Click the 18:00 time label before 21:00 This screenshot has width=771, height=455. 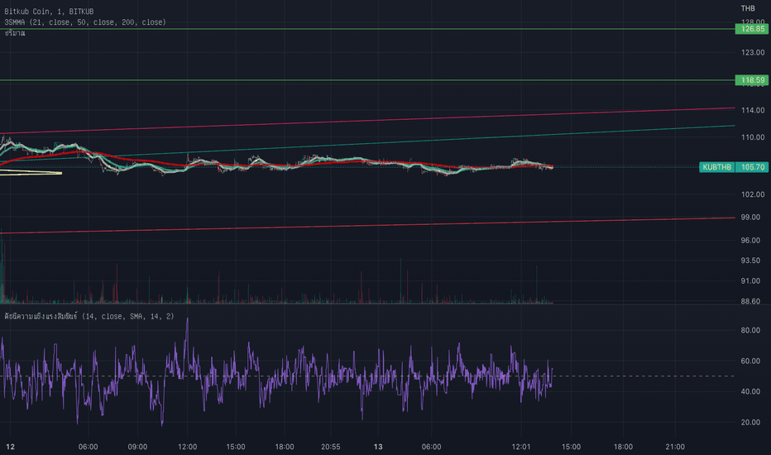[x=623, y=447]
